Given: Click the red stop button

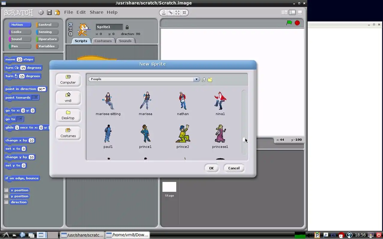Looking at the screenshot, I should [297, 23].
